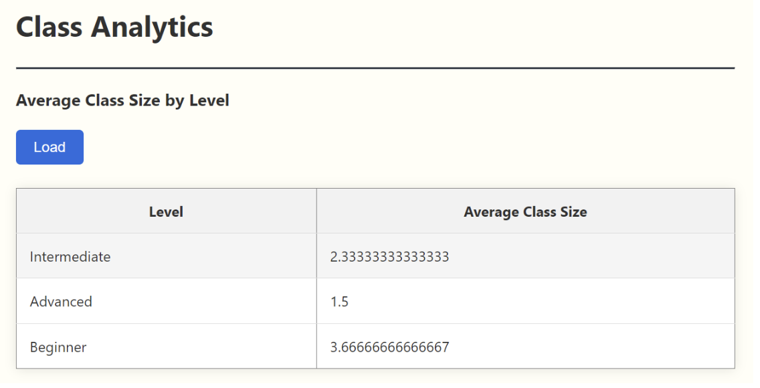Click the "Level" table column header
Image resolution: width=760 pixels, height=388 pixels.
[166, 212]
